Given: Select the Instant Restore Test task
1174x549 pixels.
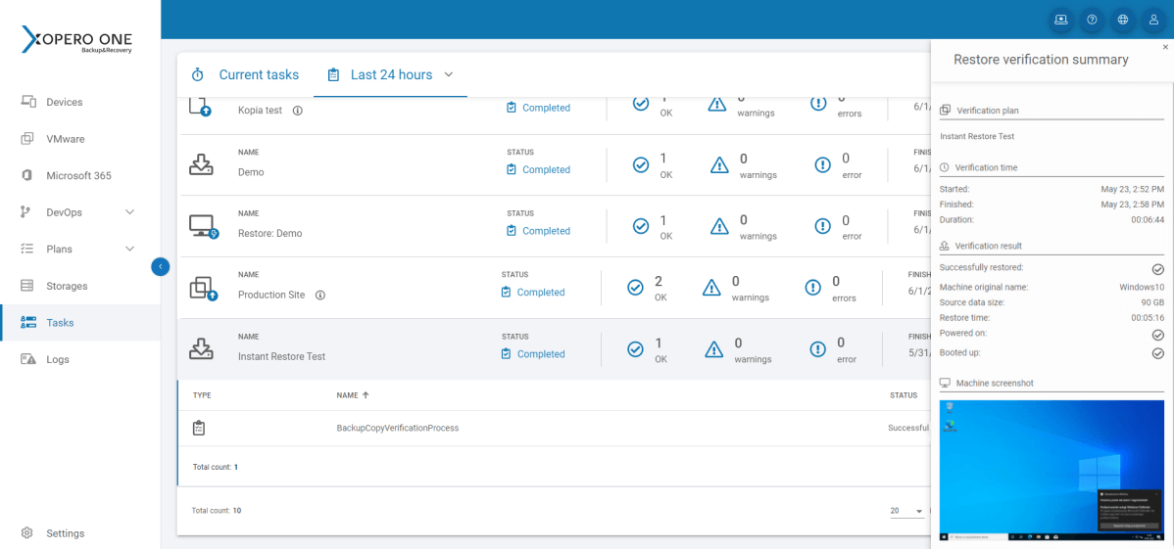Looking at the screenshot, I should [281, 356].
